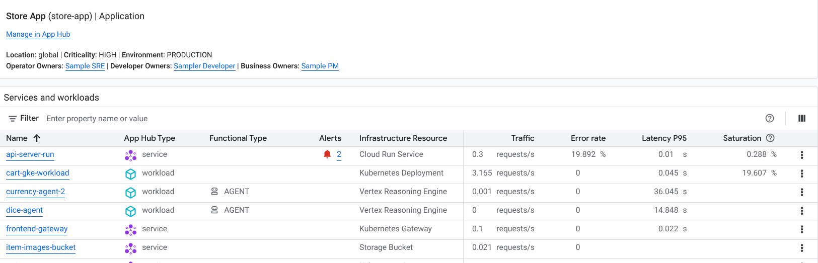Screen dimensions: 818x263
Task: Open column display options icon
Action: click(802, 118)
